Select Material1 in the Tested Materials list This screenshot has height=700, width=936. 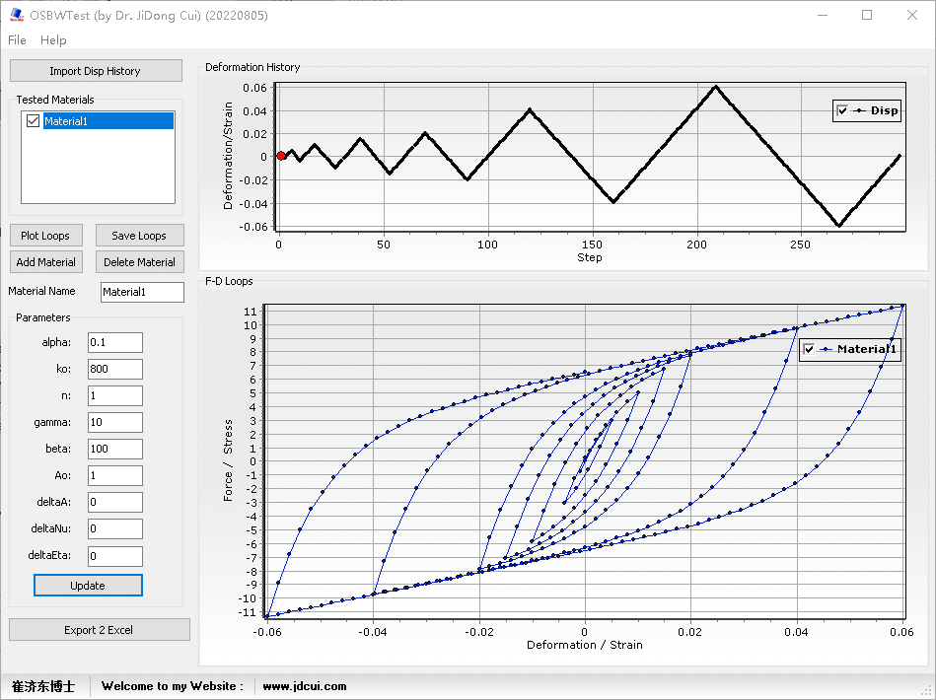pos(108,121)
